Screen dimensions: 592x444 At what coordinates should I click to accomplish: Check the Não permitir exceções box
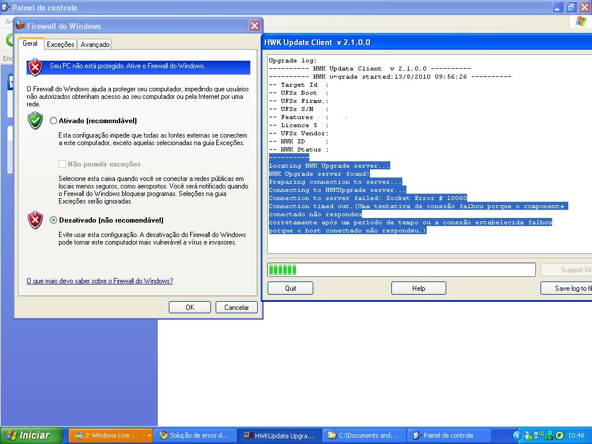click(x=62, y=164)
